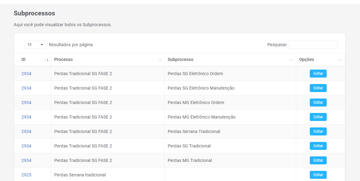Open the results per page dropdown
This screenshot has height=181, width=360.
tap(35, 45)
